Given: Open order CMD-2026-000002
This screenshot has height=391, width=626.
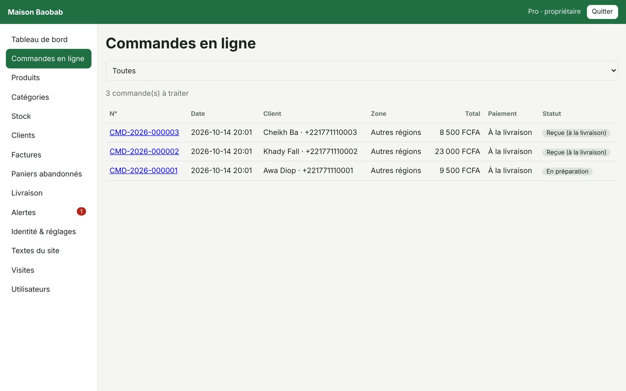Looking at the screenshot, I should coord(144,152).
